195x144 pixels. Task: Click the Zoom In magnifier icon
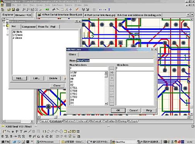[24, 10]
